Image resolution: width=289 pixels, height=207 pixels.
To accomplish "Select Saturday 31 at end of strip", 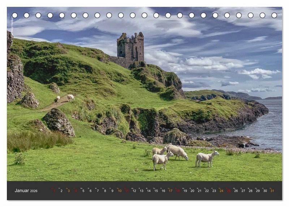I will (272, 191).
